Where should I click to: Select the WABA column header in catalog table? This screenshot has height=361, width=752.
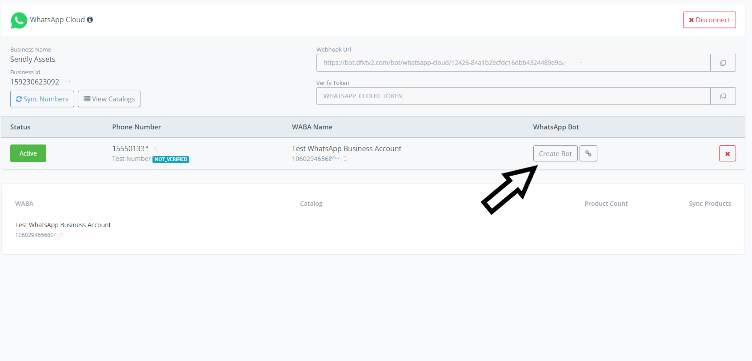[x=24, y=204]
